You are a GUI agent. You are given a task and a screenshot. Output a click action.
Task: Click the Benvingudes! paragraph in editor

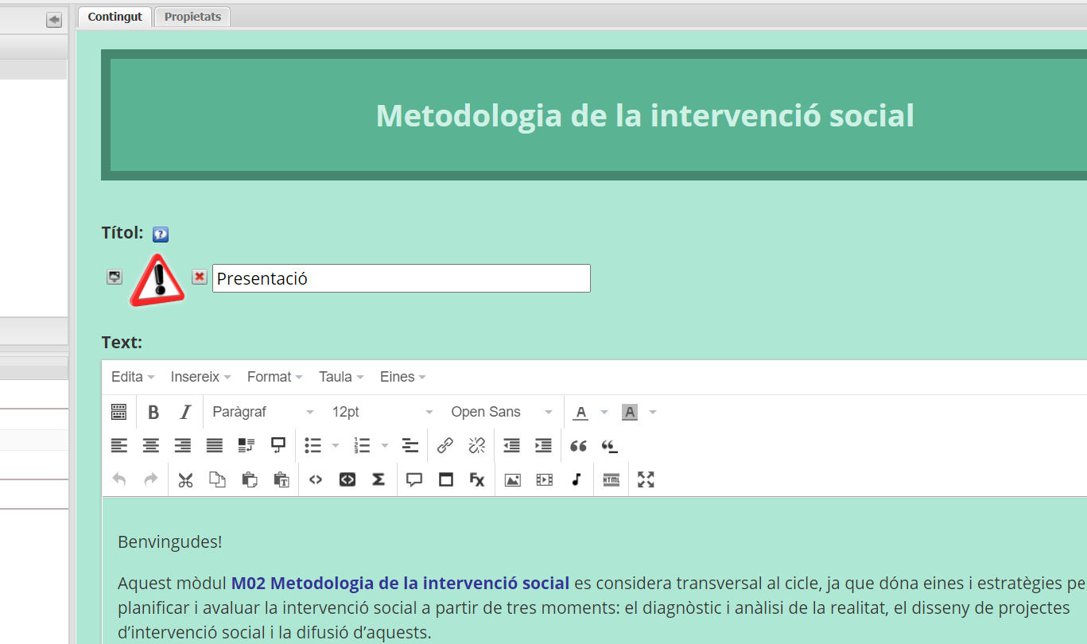point(170,542)
